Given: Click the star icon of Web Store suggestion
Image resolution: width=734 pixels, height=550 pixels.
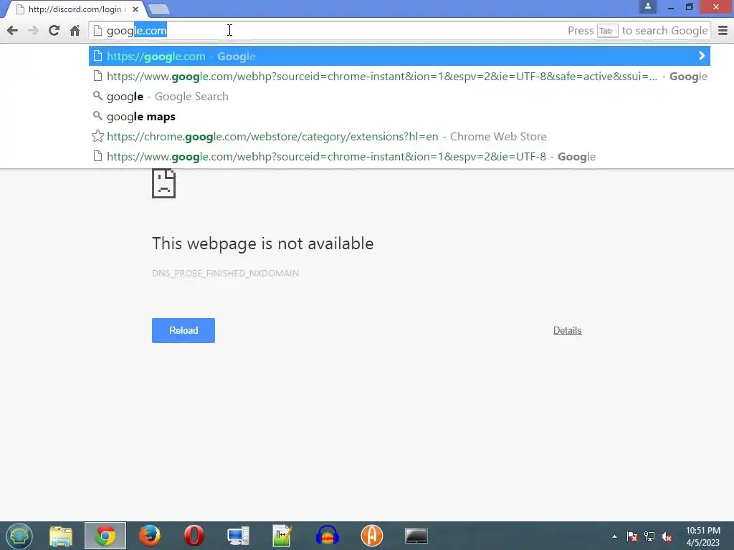Looking at the screenshot, I should pyautogui.click(x=97, y=136).
